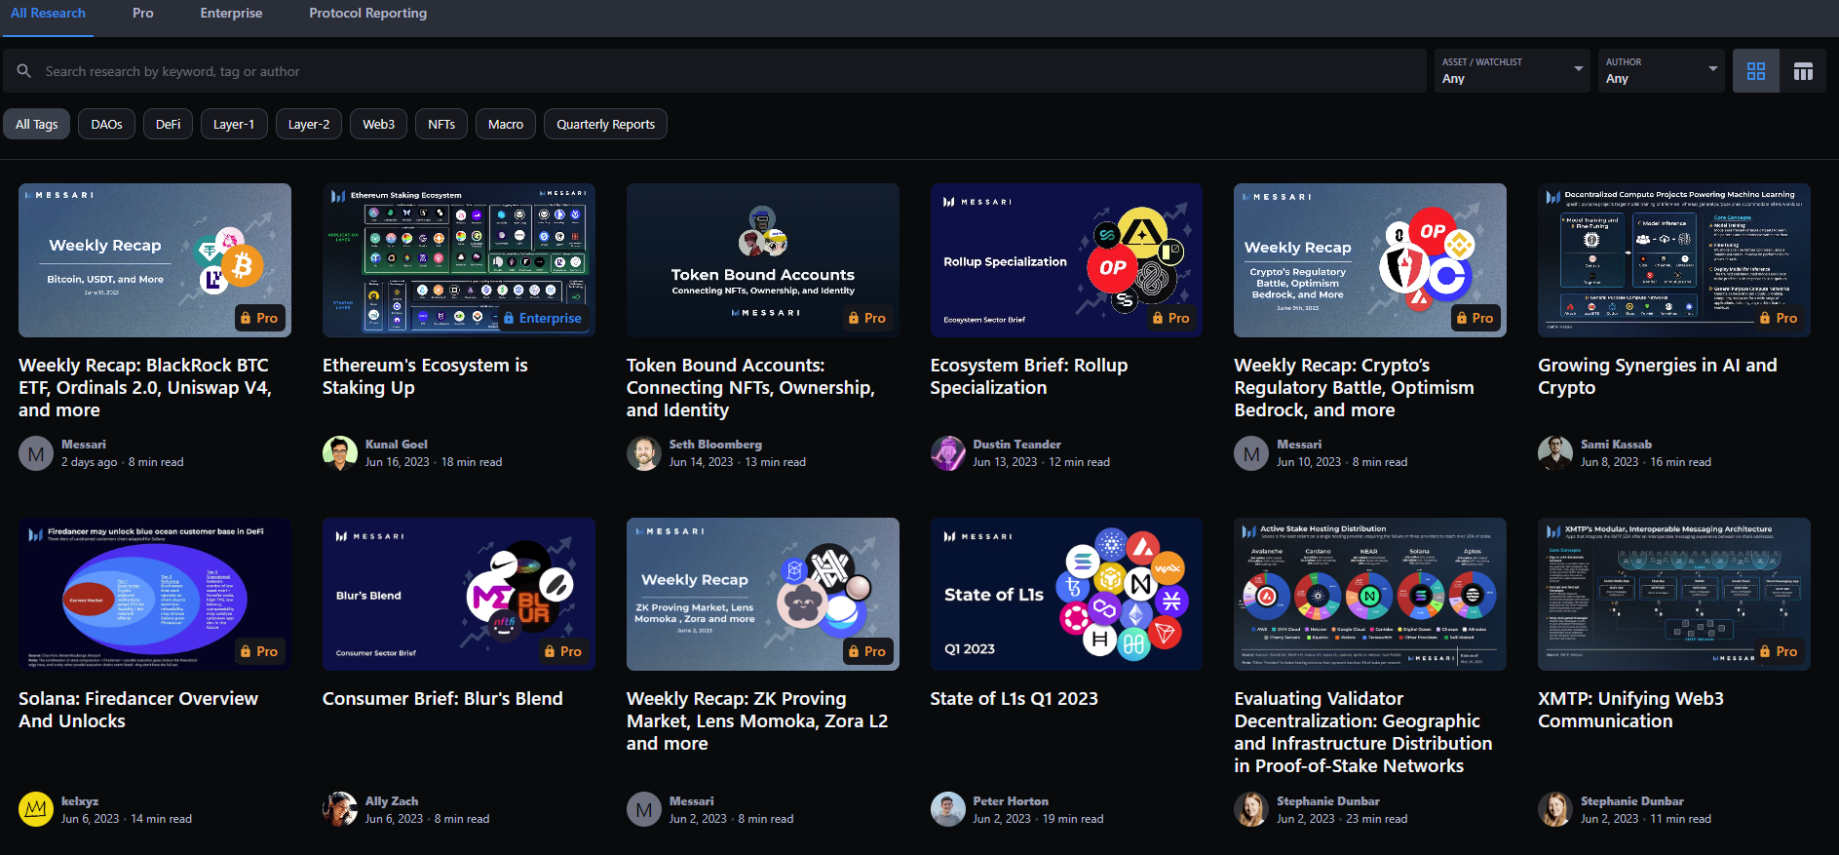Open the Author filter dropdown
This screenshot has height=855, width=1839.
tap(1662, 71)
